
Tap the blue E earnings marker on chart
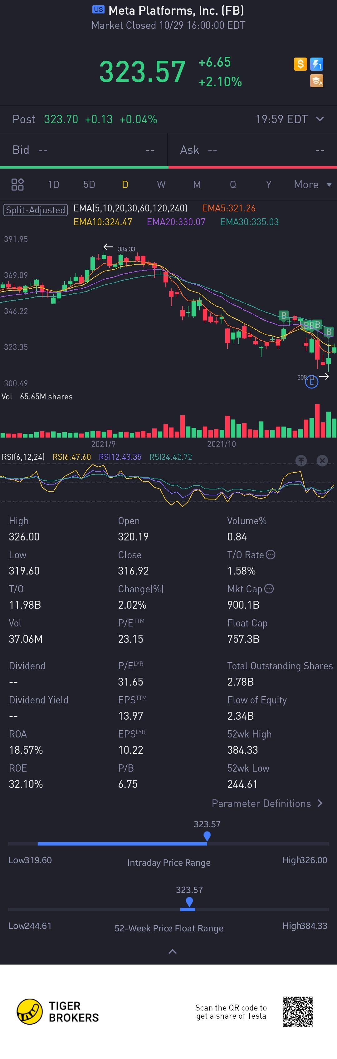tap(312, 382)
